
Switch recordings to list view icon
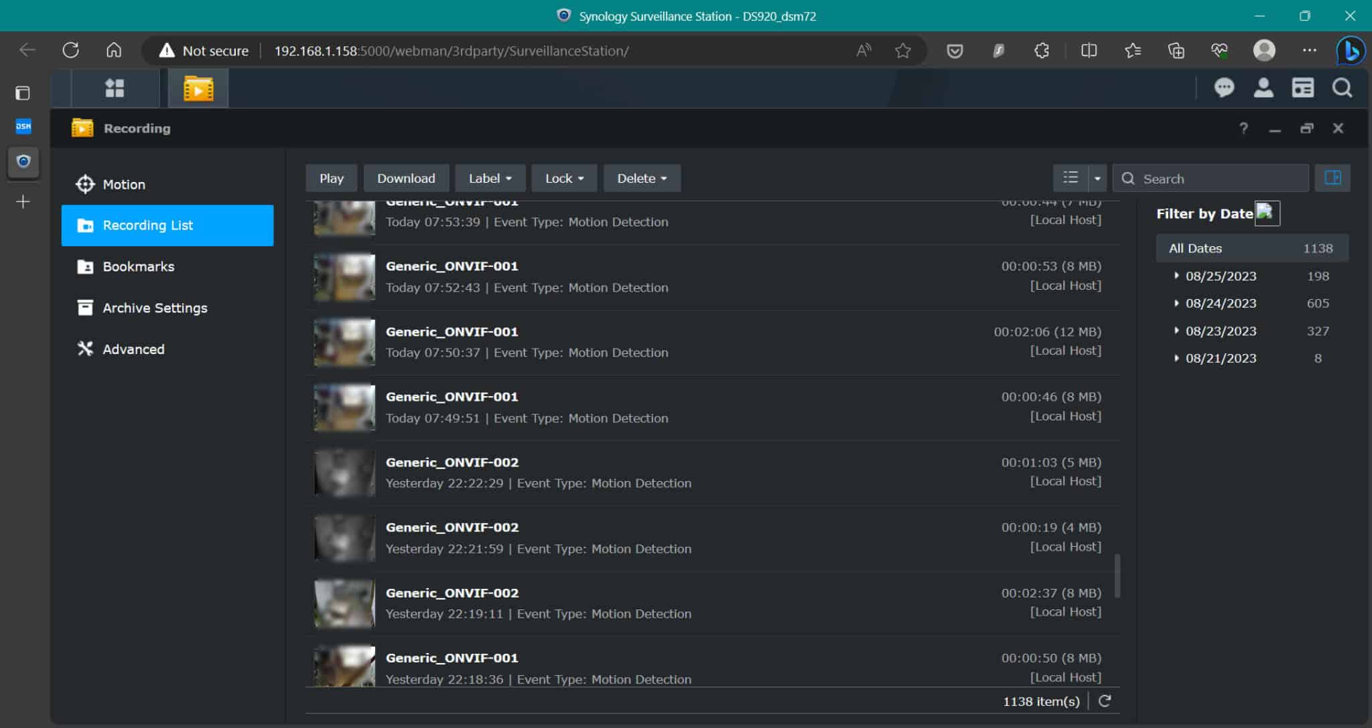(x=1071, y=178)
